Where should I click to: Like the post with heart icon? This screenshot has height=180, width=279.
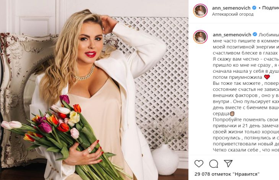(199, 164)
